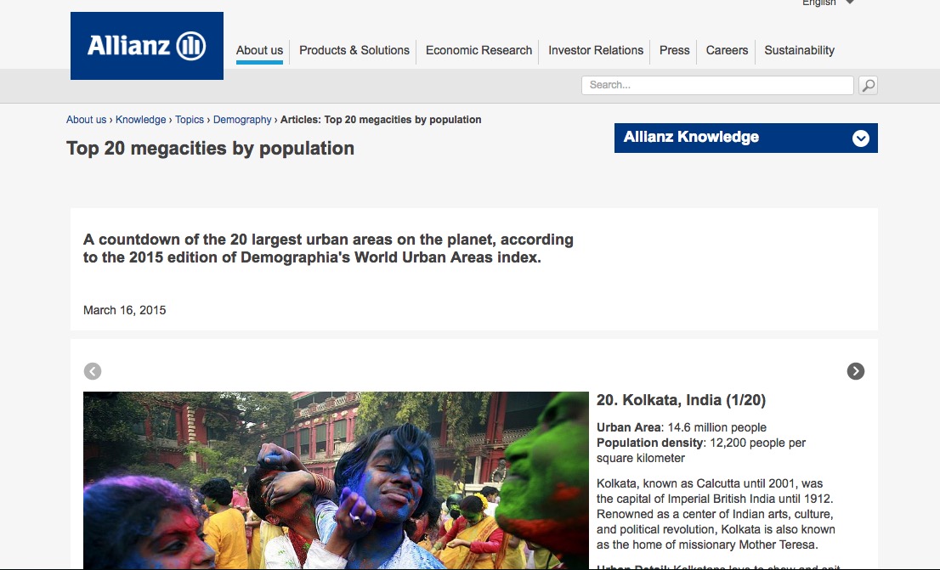Image resolution: width=940 pixels, height=570 pixels.
Task: Click the 'A countdown of the 20 largest' intro
Action: [329, 248]
